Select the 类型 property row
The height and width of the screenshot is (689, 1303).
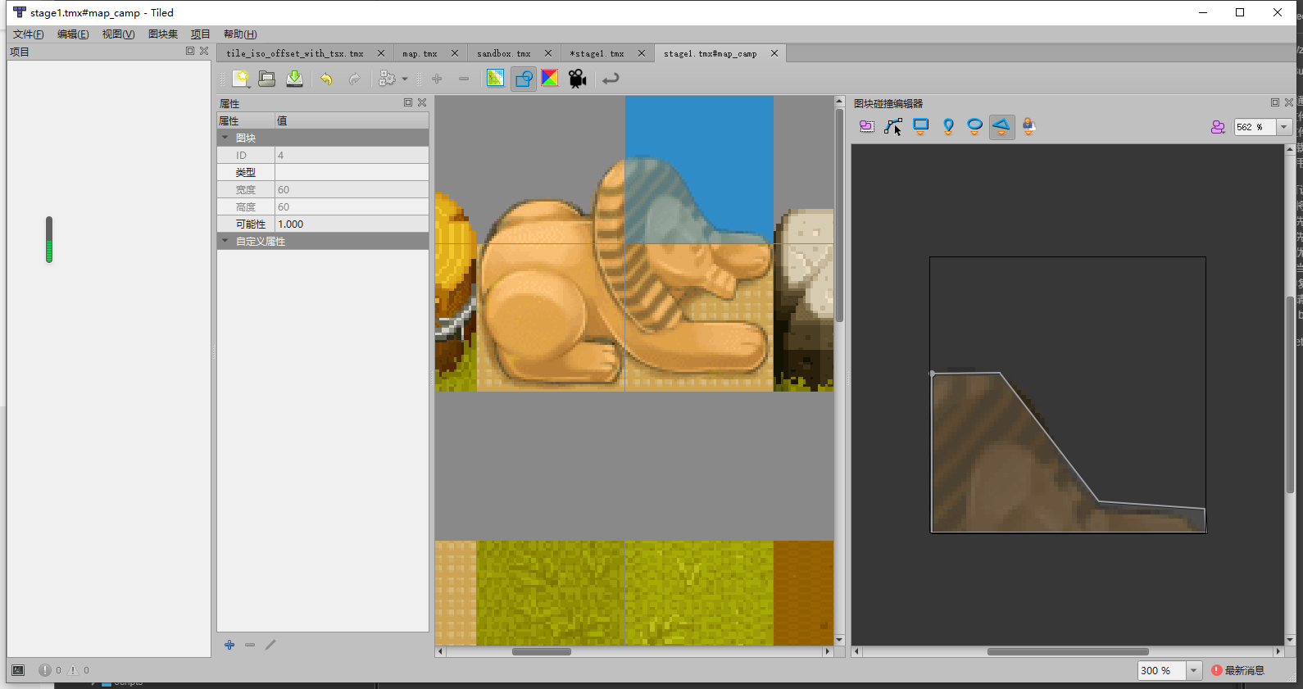pyautogui.click(x=323, y=172)
